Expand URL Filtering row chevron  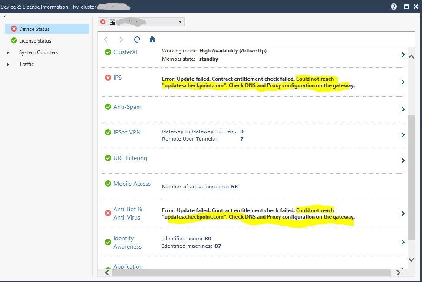pos(403,161)
